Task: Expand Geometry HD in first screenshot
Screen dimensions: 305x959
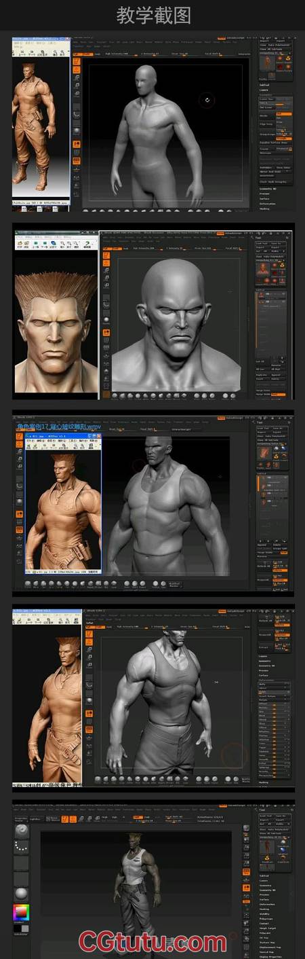Action: (x=268, y=189)
